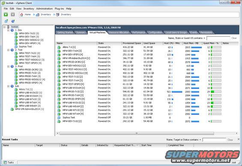Collapse the 2. Test resource pool node
The width and height of the screenshot is (242, 166).
[8, 50]
